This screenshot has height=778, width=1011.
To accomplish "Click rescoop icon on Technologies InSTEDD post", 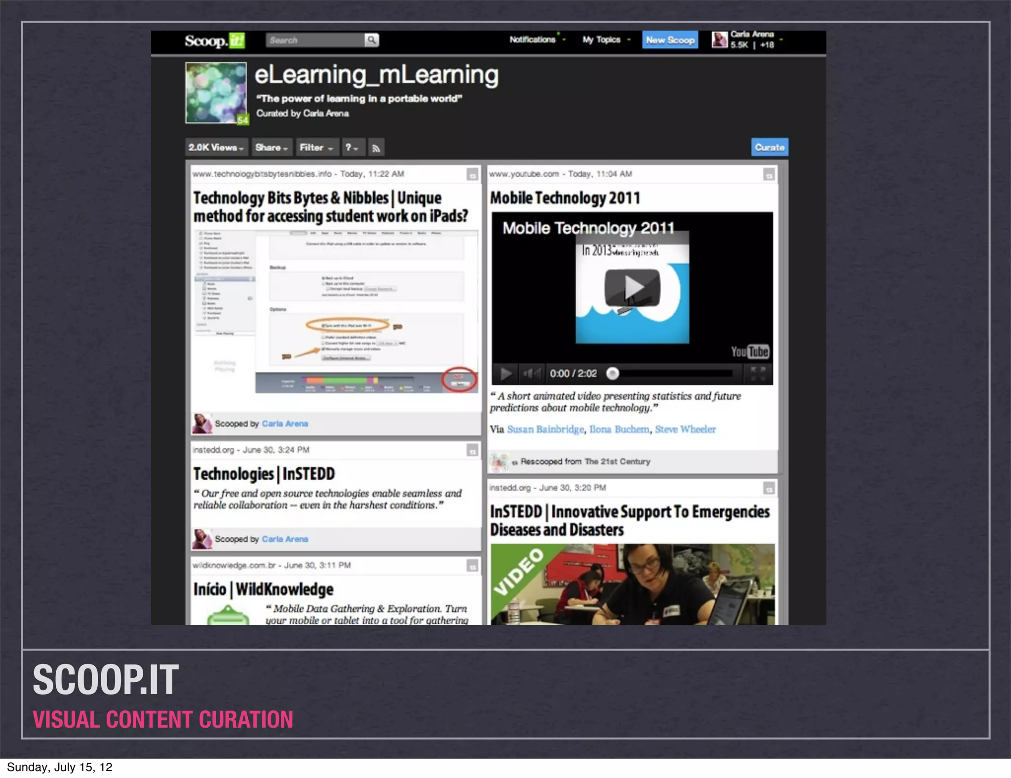I will click(x=472, y=450).
